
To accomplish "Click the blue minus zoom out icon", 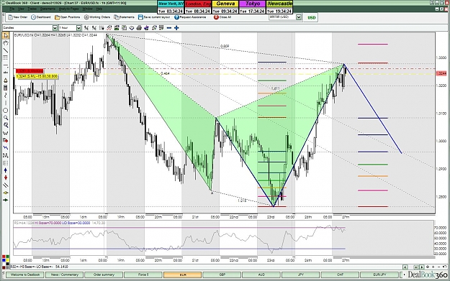I will click(x=169, y=28).
